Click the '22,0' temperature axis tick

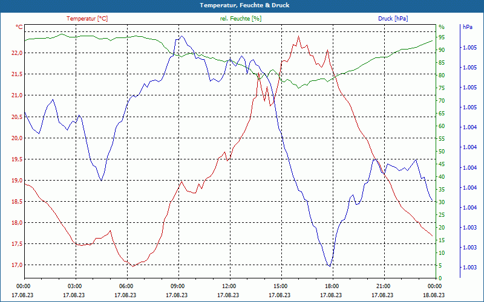coord(17,53)
